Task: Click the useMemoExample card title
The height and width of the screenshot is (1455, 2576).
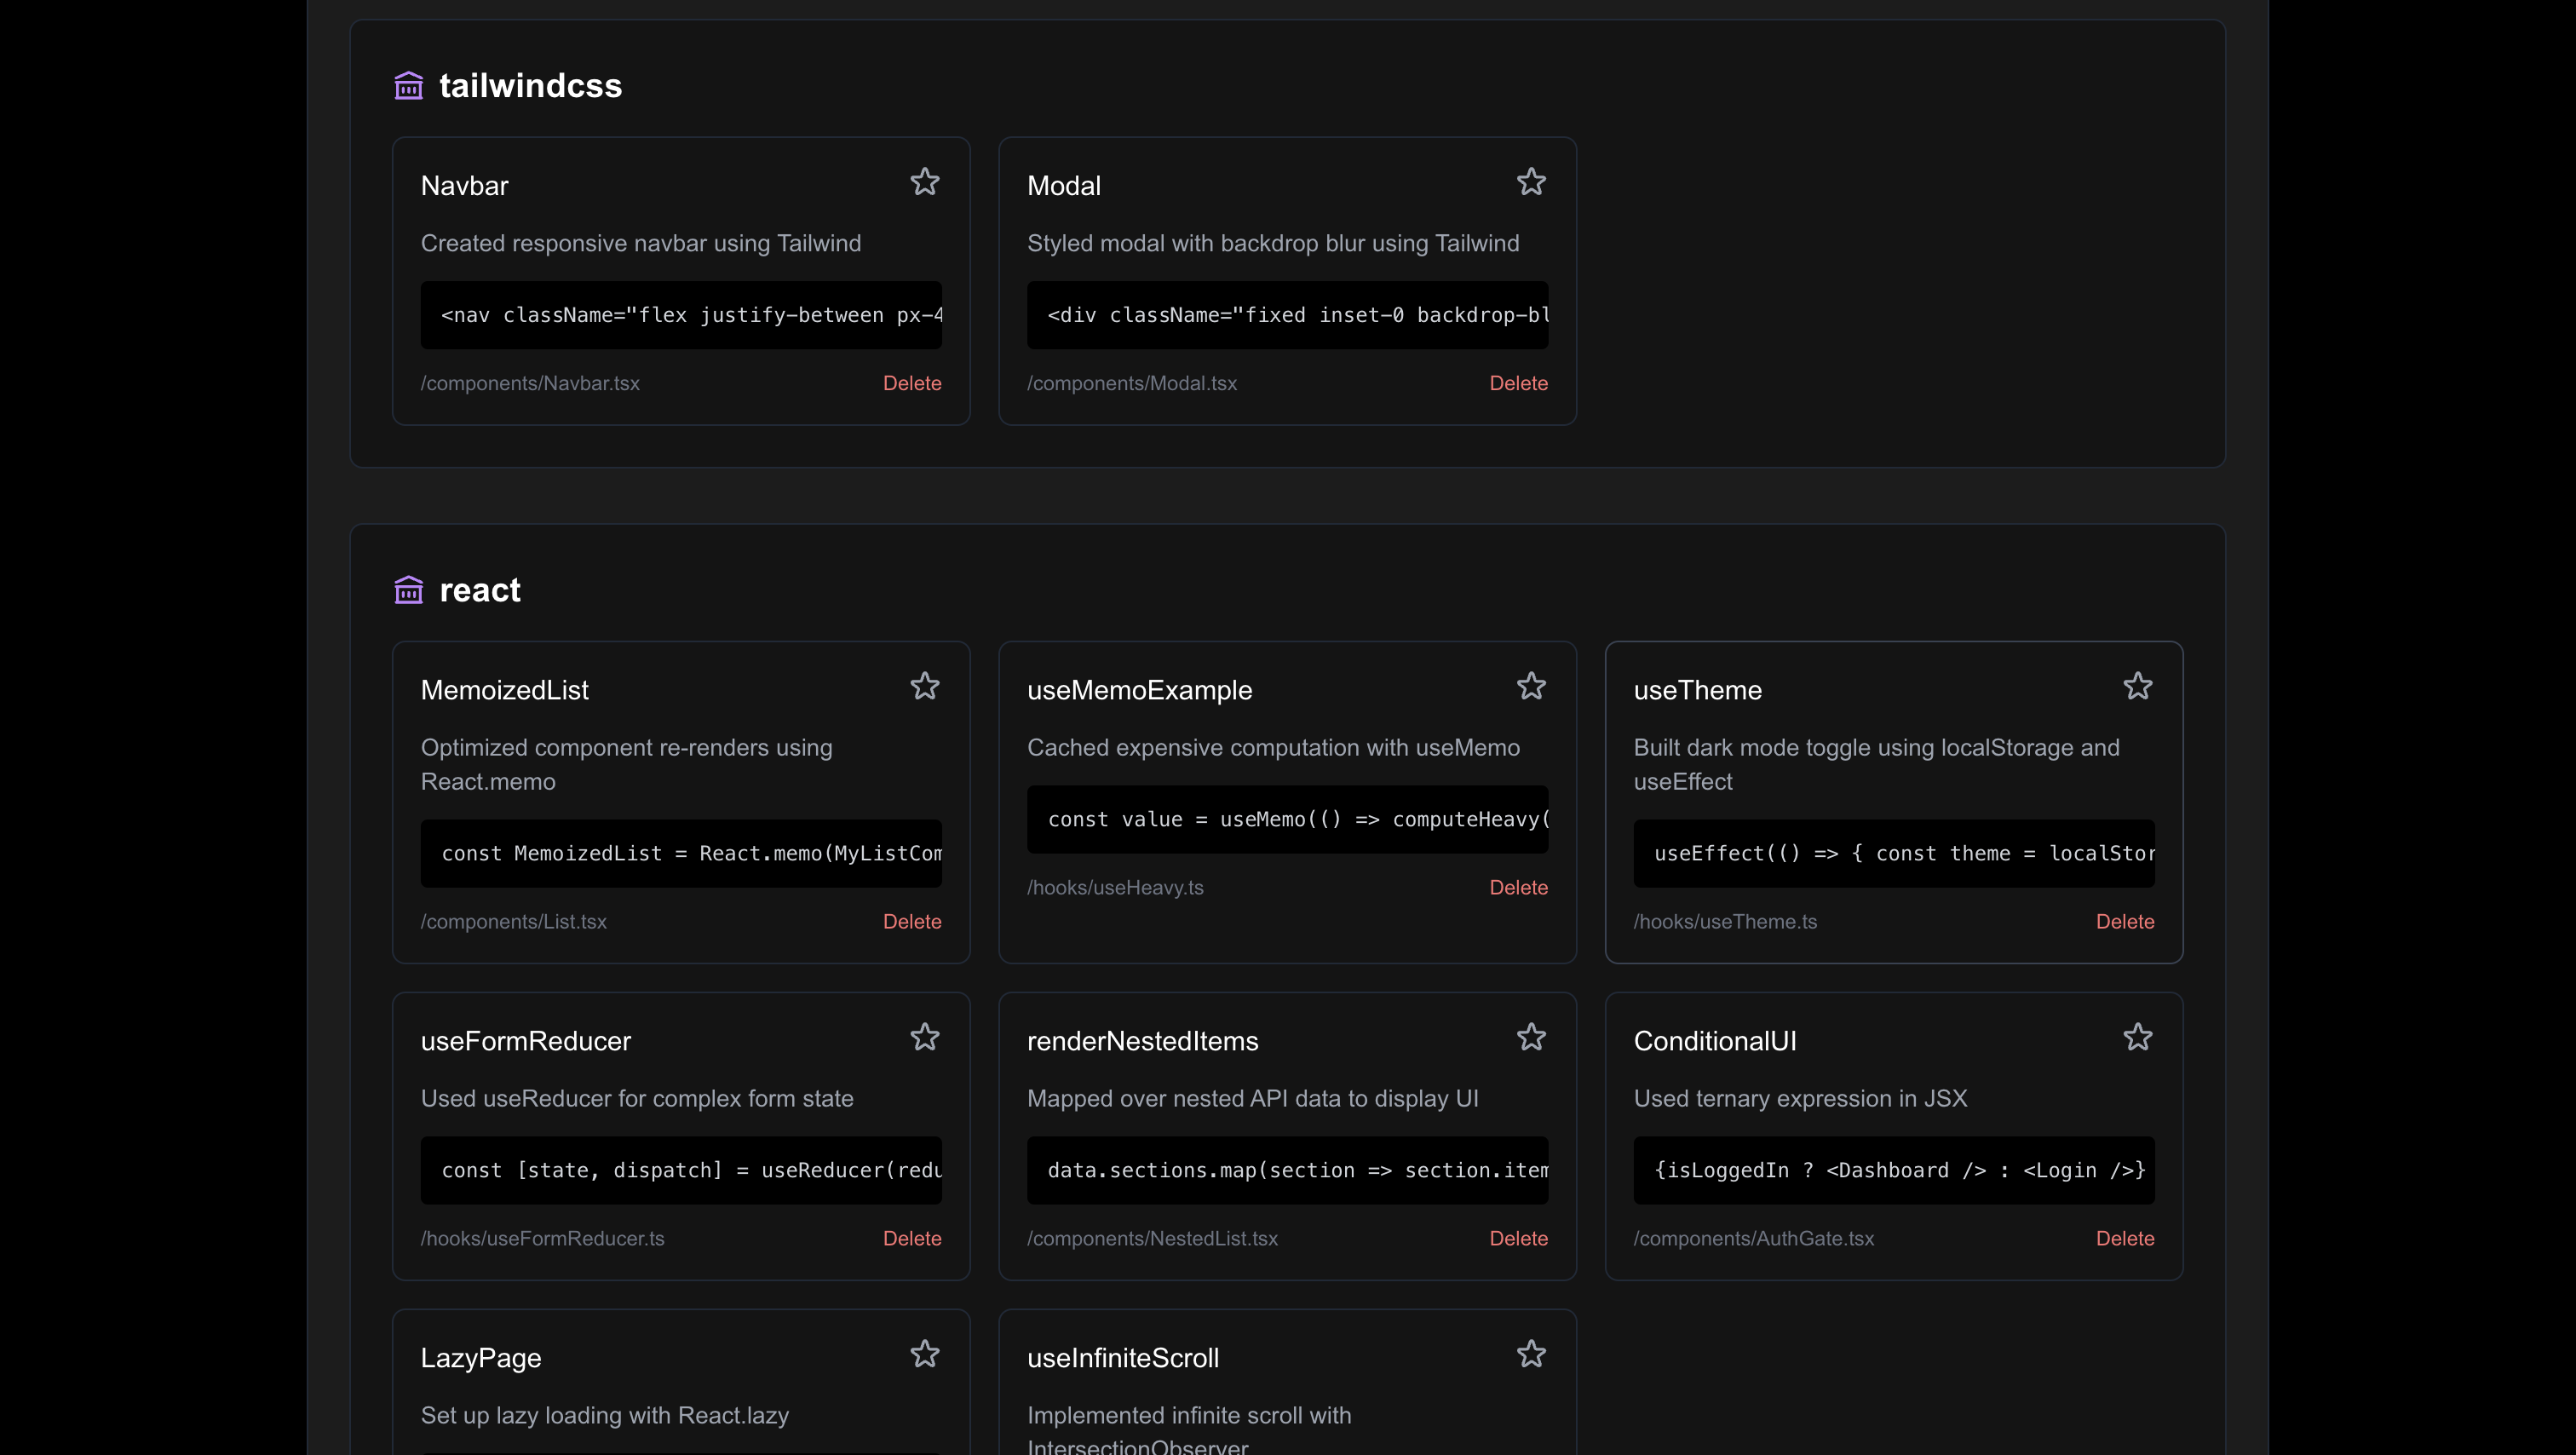Action: tap(1139, 690)
